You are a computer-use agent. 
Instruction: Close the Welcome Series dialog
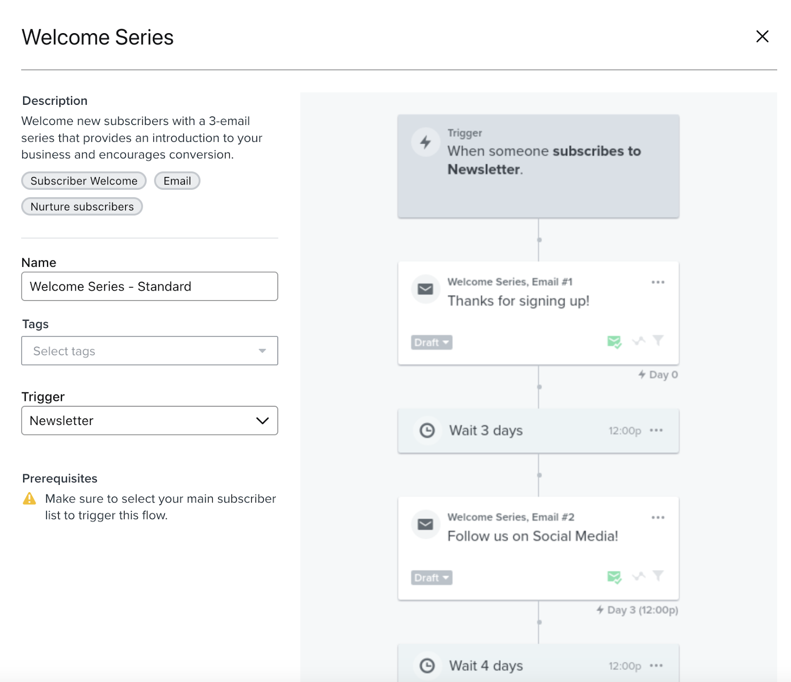[762, 36]
